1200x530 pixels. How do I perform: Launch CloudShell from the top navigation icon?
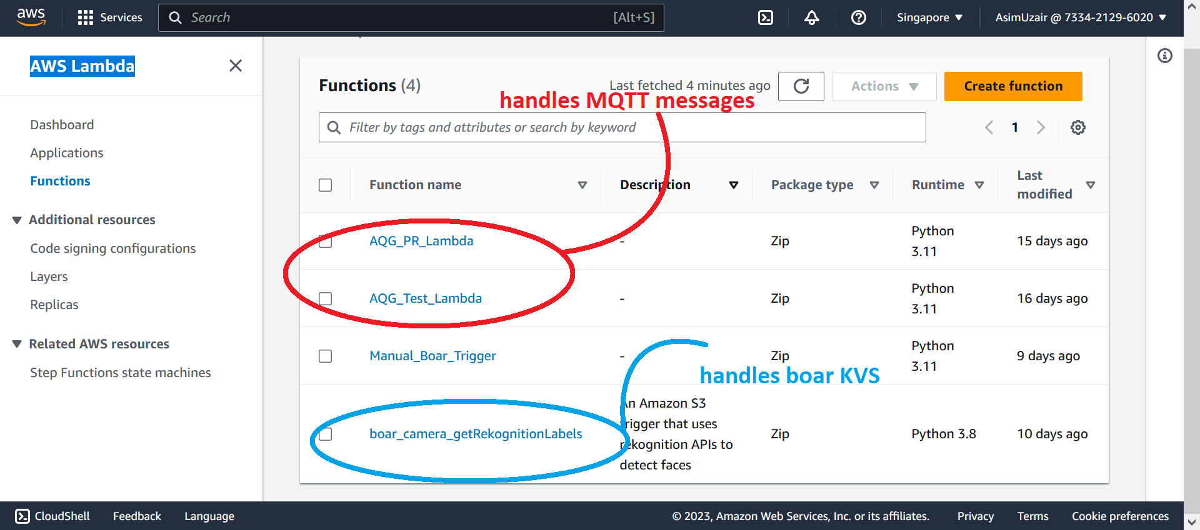(x=766, y=17)
